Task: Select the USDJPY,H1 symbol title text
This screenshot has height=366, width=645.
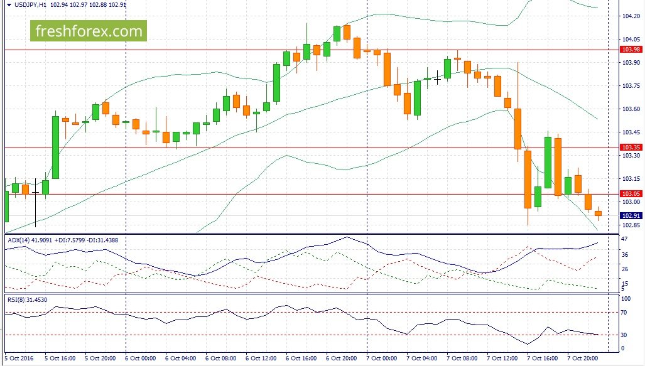Action: pos(30,5)
